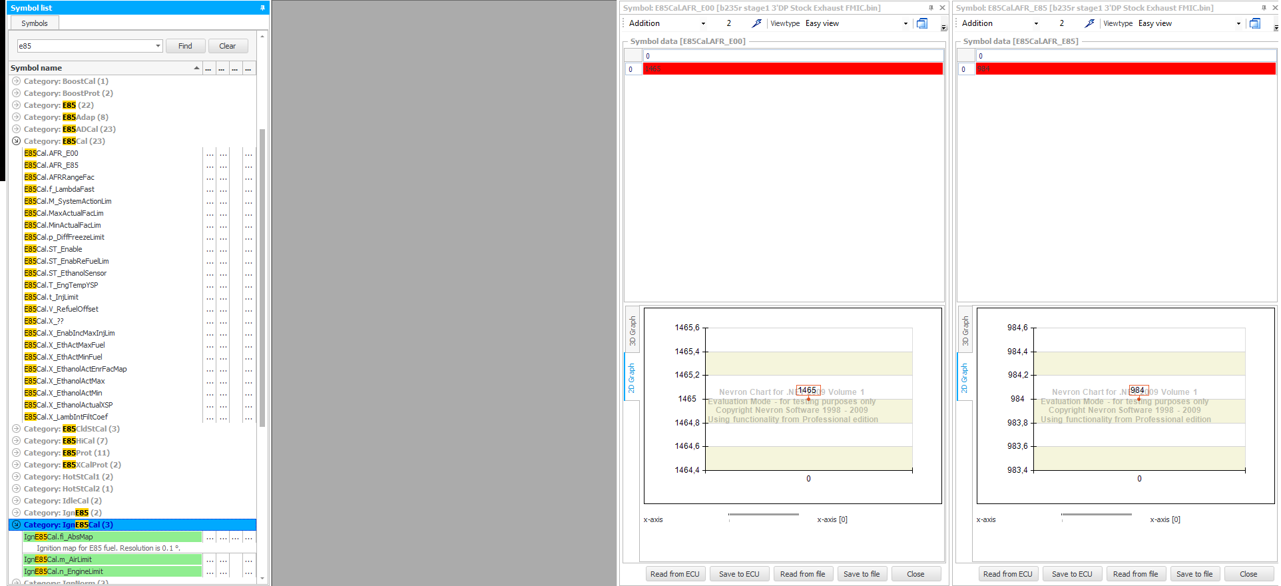Expand Category: E85CldStCal (3)
The image size is (1281, 586).
(x=16, y=429)
